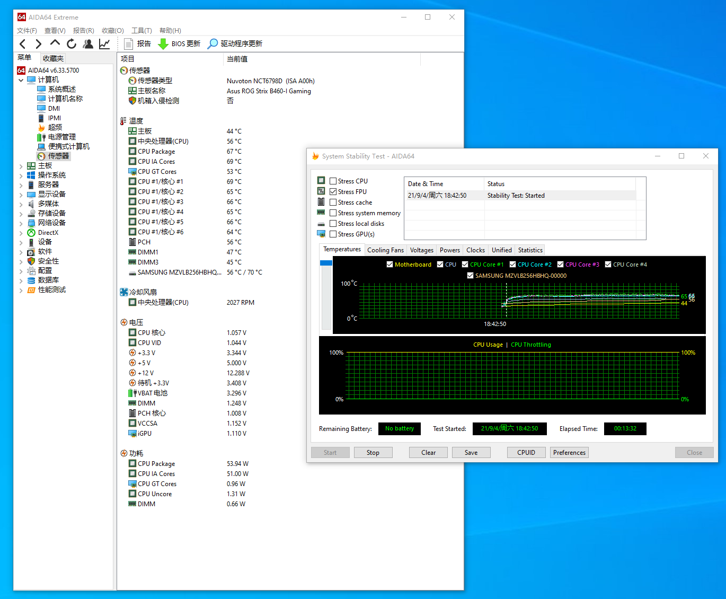Open the Preferences button
The image size is (726, 599).
(x=570, y=453)
